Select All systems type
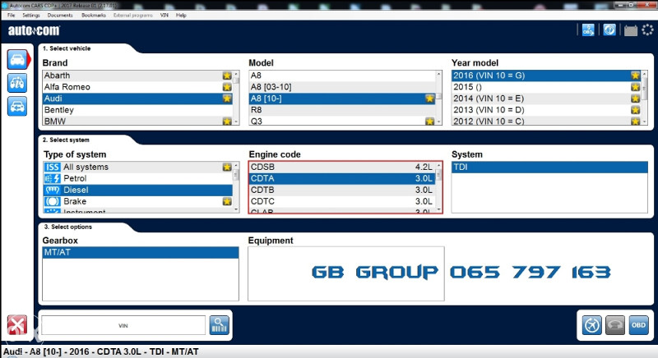 [137, 167]
